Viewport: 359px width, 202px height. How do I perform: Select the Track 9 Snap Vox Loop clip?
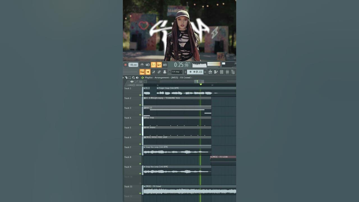tap(177, 170)
